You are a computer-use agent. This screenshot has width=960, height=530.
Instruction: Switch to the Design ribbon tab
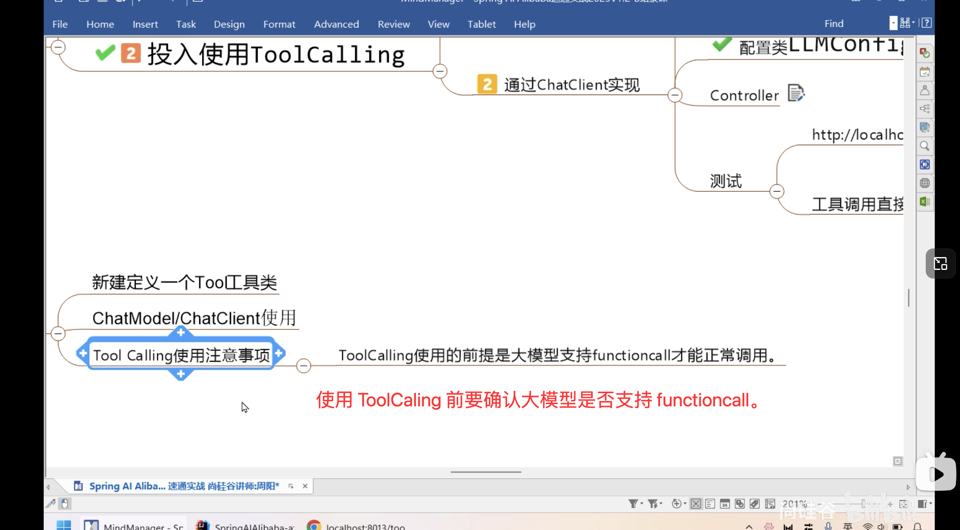tap(229, 24)
